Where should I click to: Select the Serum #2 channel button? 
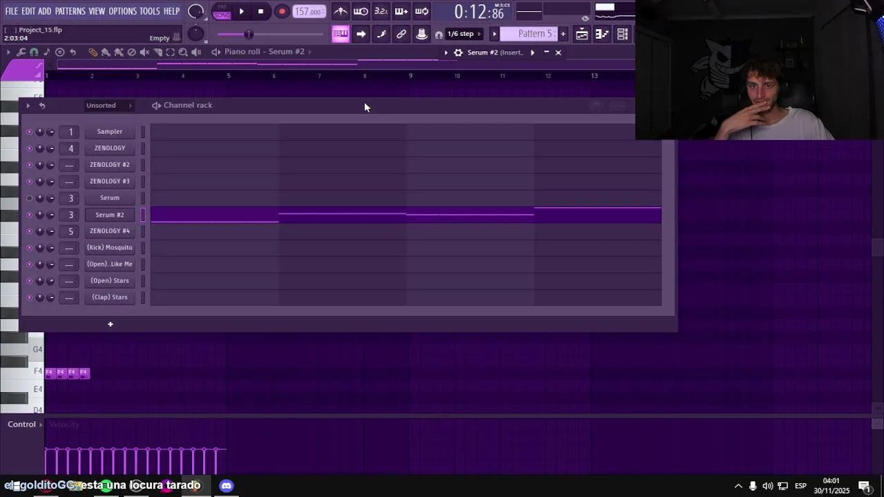click(110, 215)
